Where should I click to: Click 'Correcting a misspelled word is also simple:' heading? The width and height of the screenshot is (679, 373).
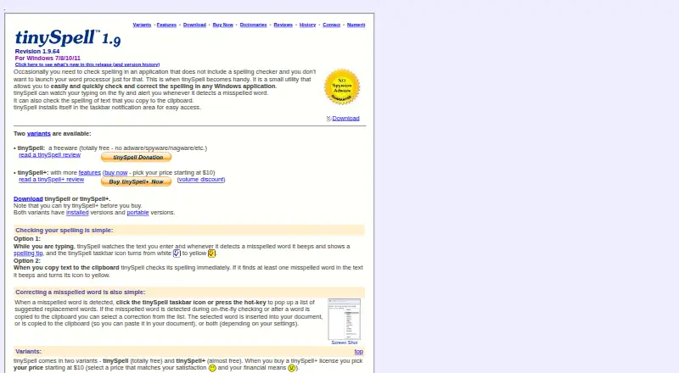pyautogui.click(x=80, y=292)
